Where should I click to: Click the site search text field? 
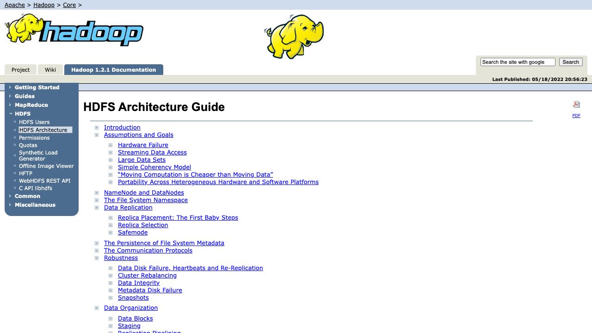(x=518, y=62)
